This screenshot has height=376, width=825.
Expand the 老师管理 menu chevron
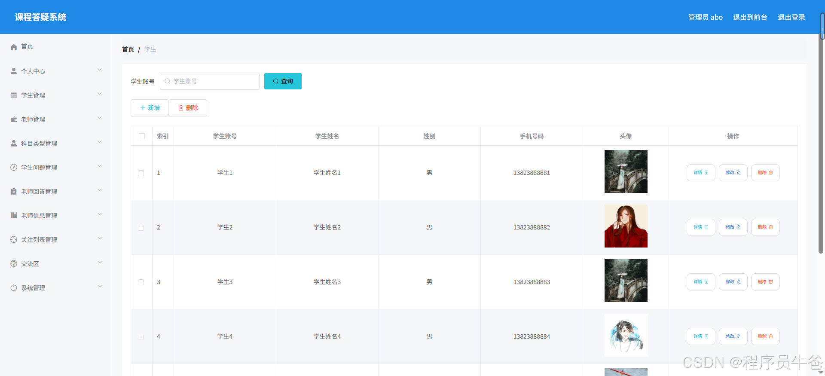pyautogui.click(x=100, y=118)
